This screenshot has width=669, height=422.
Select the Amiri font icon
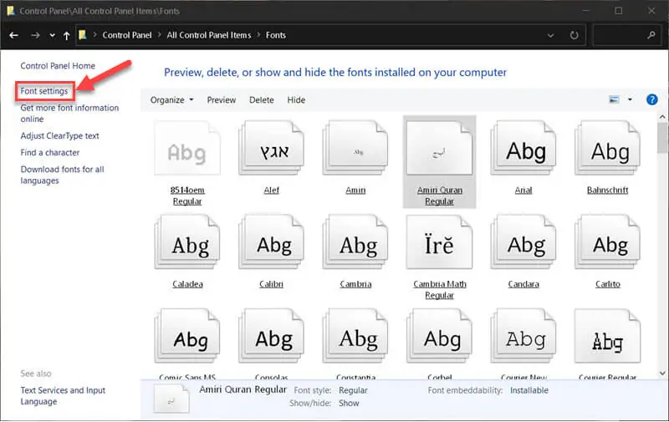(x=355, y=148)
